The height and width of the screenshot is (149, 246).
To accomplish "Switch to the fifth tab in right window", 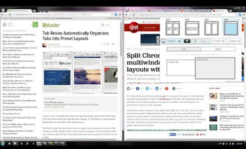I will [x=204, y=11].
